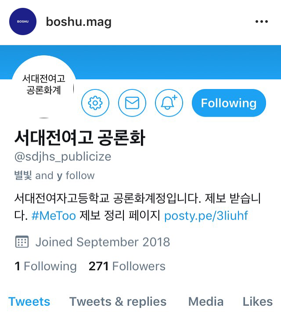View the 271 Followers list

coord(127,266)
